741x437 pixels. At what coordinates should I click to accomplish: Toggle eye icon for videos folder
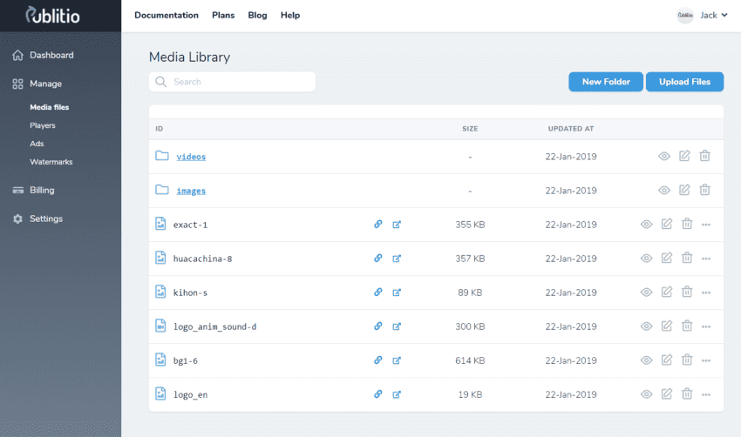click(x=663, y=156)
